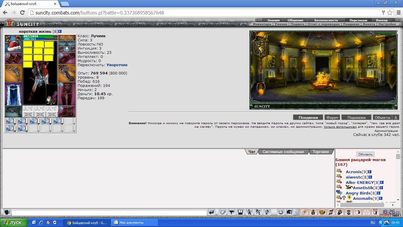The width and height of the screenshot is (403, 227).
Task: Open Инвентарь submenu link
Action: [x=262, y=24]
